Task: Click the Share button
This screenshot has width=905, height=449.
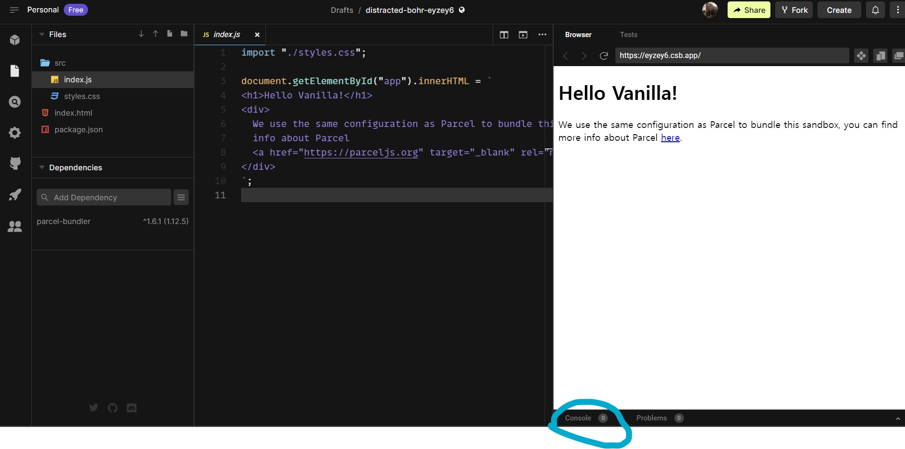Action: 749,10
